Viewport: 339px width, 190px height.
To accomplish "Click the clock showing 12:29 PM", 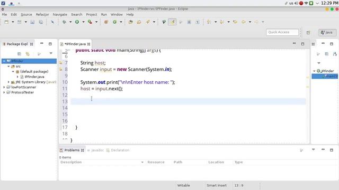I will [329, 3].
